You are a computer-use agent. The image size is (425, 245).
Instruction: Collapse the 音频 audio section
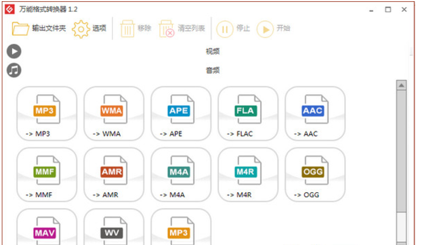tap(212, 71)
